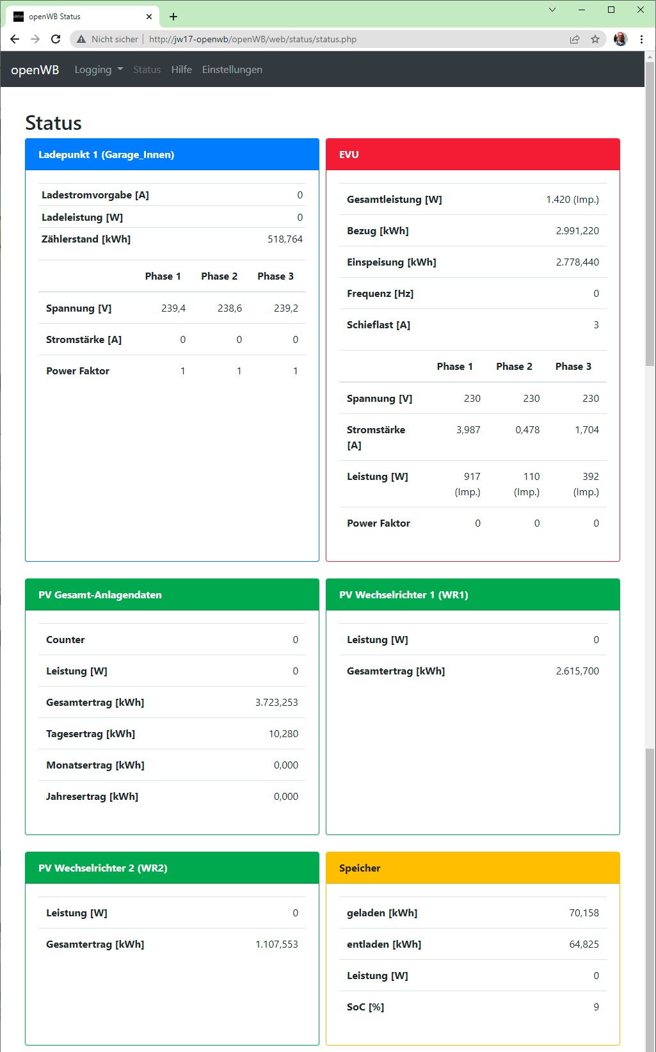Click the 'PV Wechselrichter 2 (WR2)' header
This screenshot has height=1052, width=656.
(x=172, y=868)
